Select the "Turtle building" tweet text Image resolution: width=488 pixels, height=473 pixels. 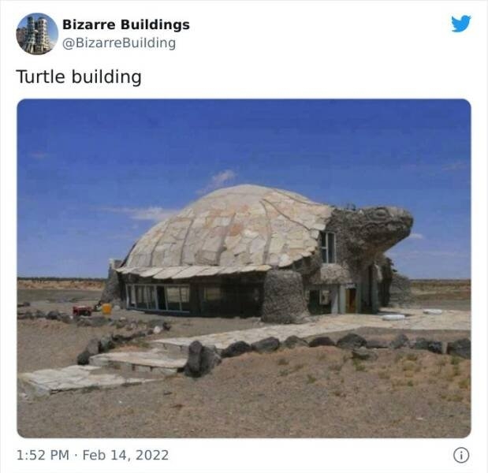[x=79, y=76]
